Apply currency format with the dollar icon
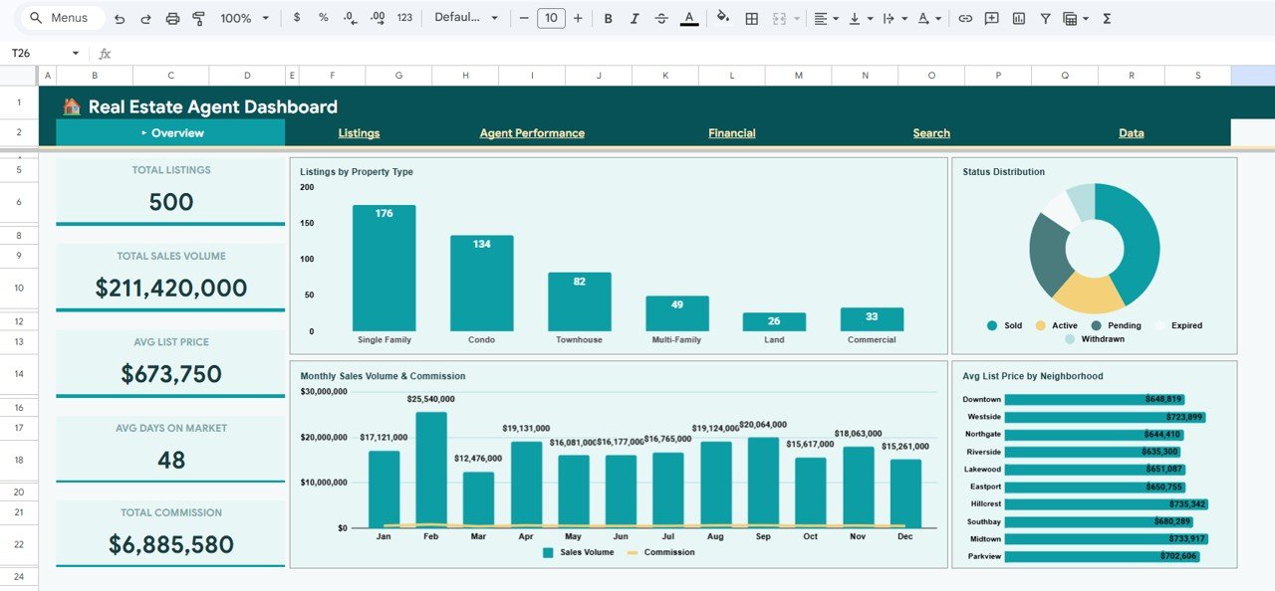The height and width of the screenshot is (591, 1275). 297,18
